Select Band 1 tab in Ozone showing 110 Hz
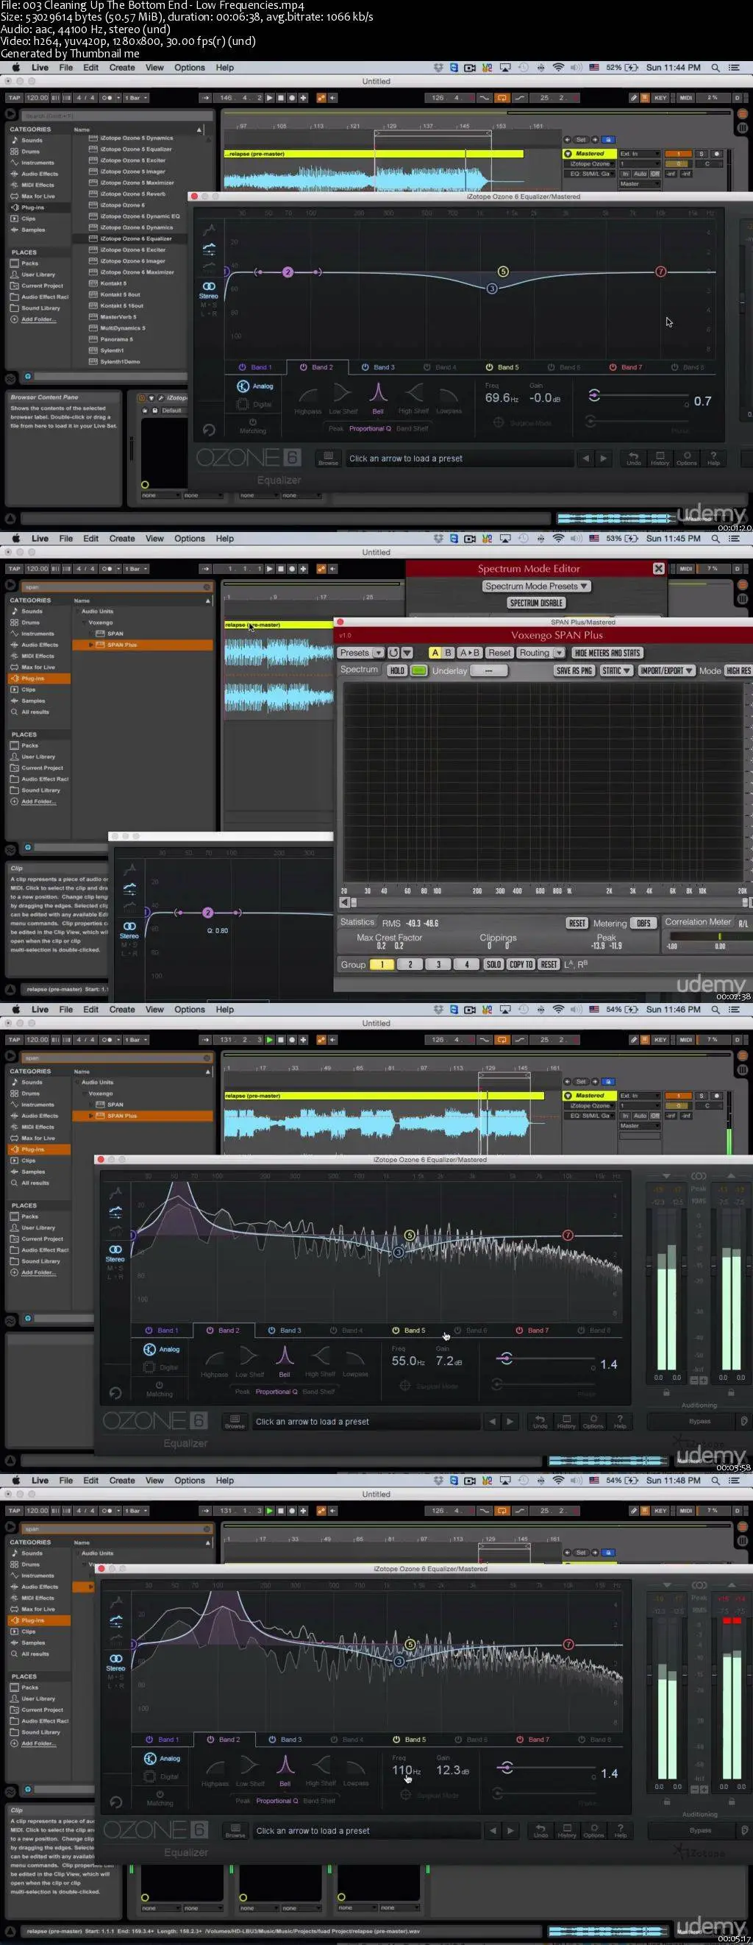753x1945 pixels. (x=163, y=1740)
